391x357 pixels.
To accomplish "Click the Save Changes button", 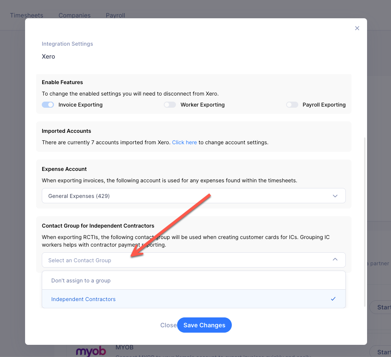I will point(204,325).
